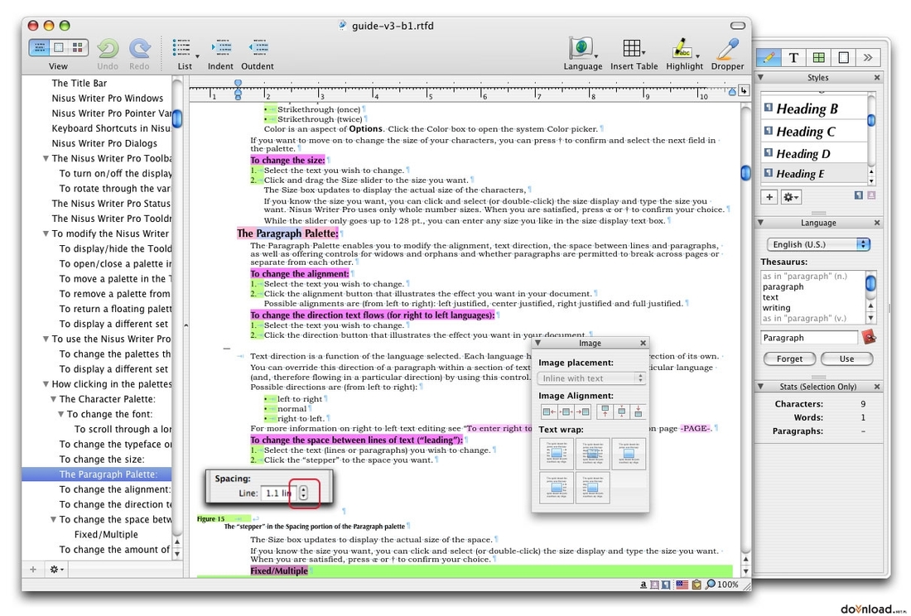Click the Use button
This screenshot has height=616, width=911.
coord(846,359)
